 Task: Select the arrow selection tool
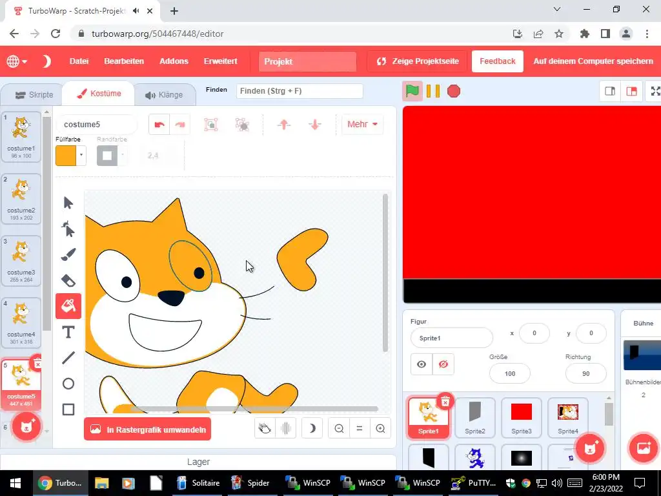(68, 203)
